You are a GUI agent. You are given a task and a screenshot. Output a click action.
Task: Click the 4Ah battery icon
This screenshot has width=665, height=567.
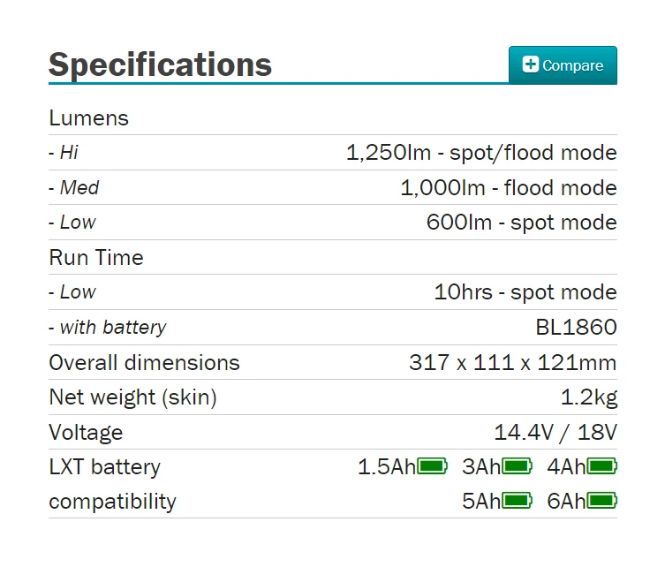[x=601, y=466]
